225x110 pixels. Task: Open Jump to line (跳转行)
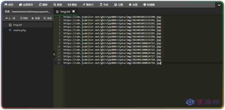[88, 5]
